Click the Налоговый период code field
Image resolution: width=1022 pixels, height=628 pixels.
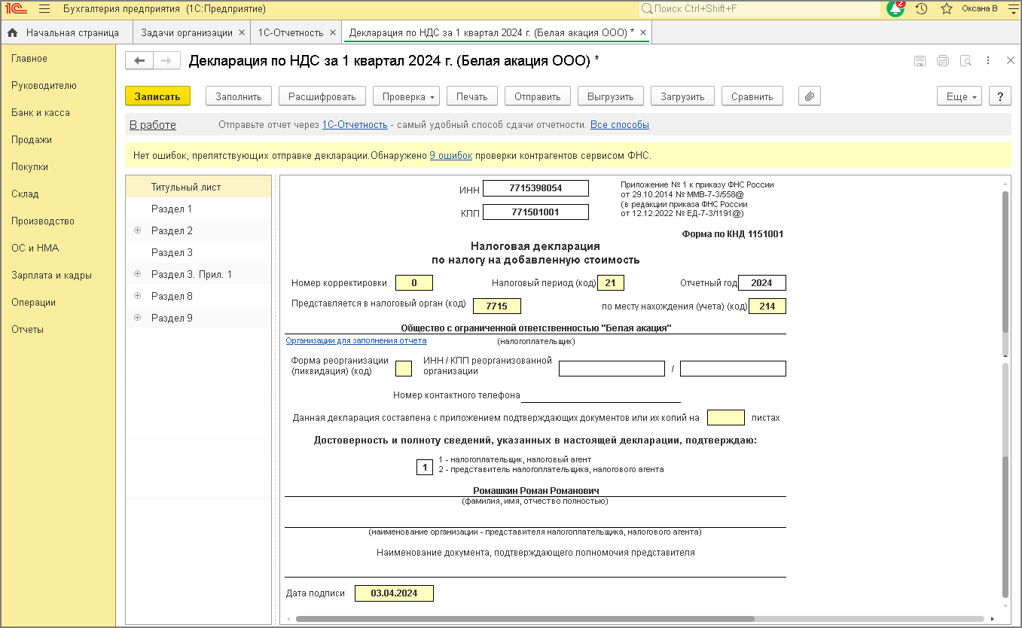611,283
